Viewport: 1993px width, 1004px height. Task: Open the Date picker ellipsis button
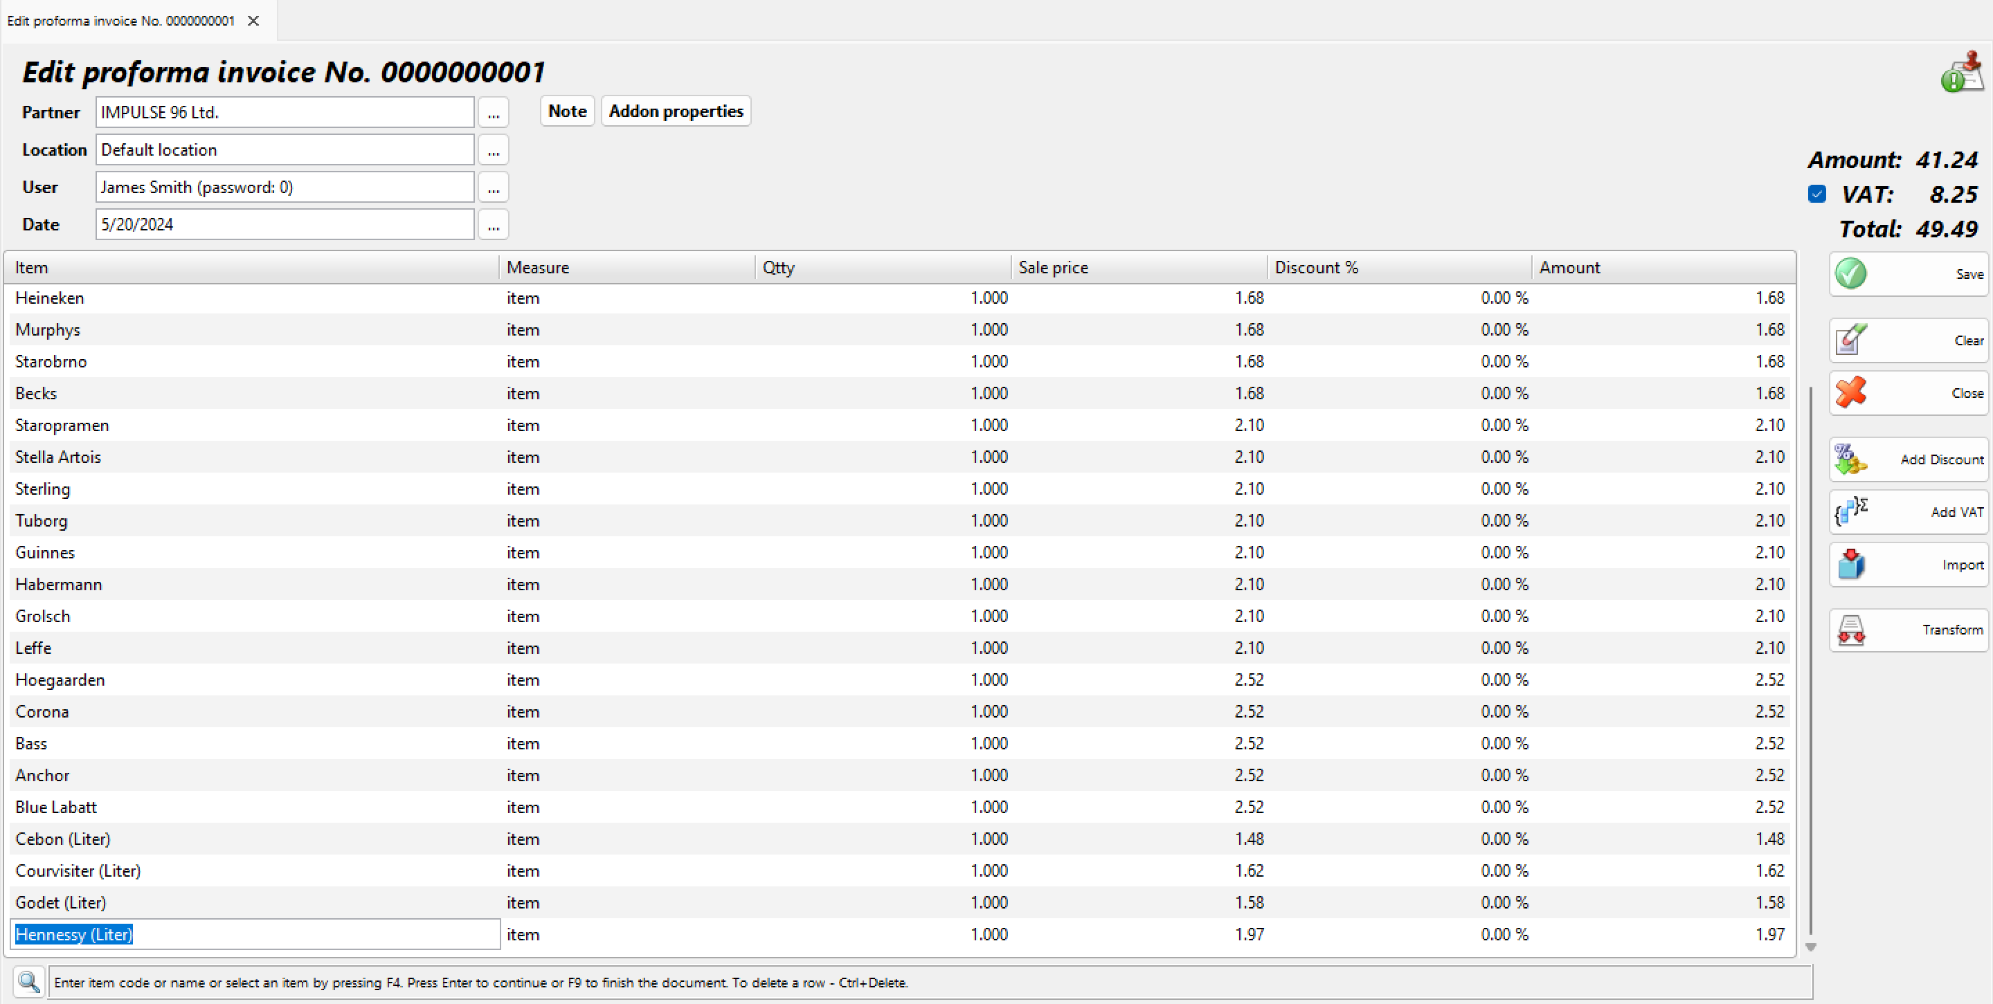pyautogui.click(x=493, y=225)
